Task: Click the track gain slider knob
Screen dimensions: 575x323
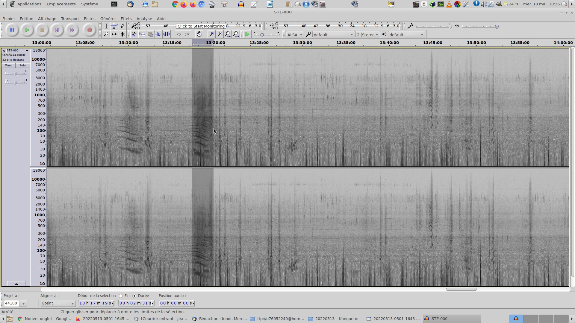Action: pyautogui.click(x=16, y=73)
